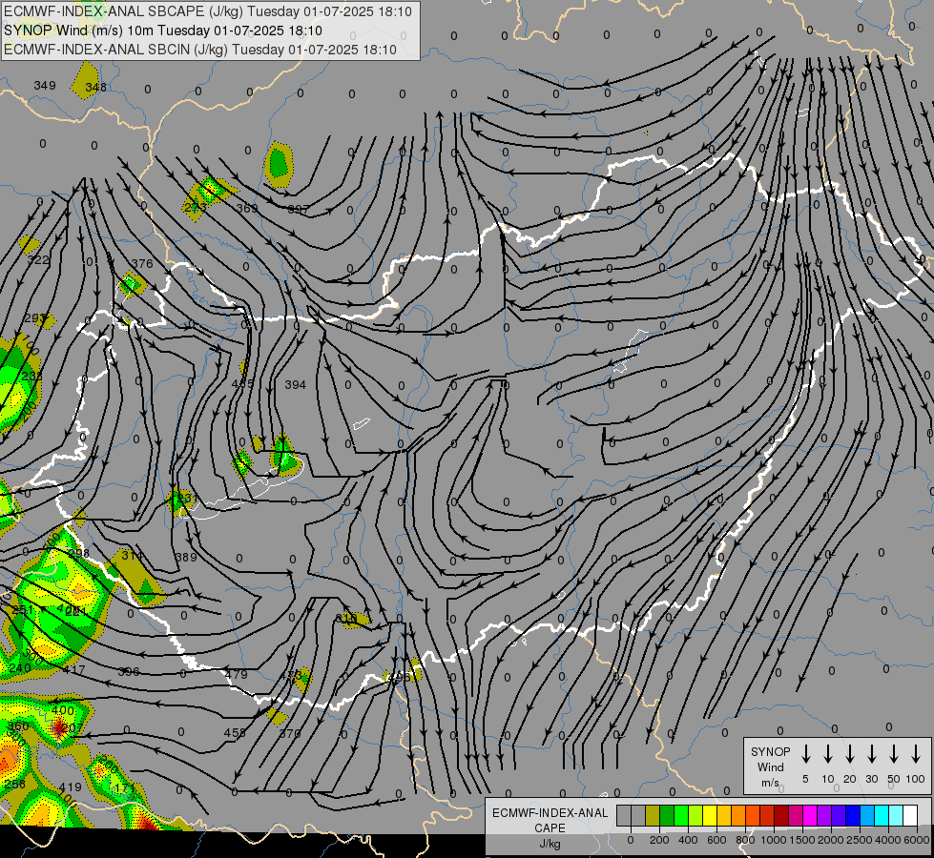Image resolution: width=934 pixels, height=858 pixels.
Task: Click the wind arrow above the 10 label
Action: click(828, 754)
